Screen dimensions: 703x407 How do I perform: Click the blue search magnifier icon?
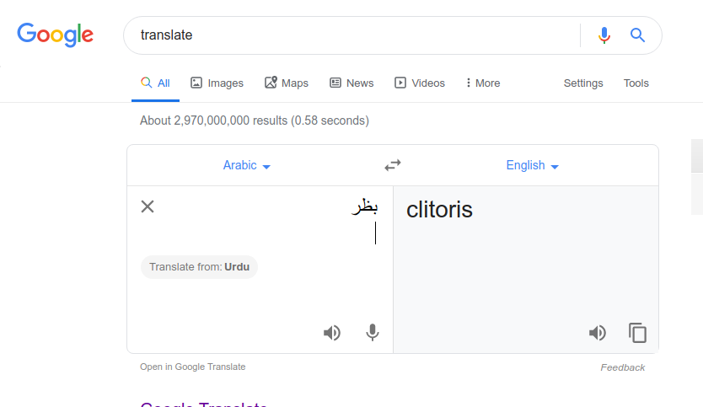click(637, 35)
